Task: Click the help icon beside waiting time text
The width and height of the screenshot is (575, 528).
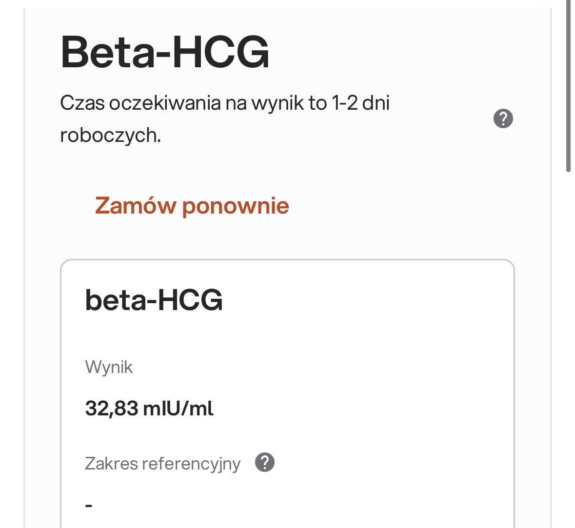Action: [x=503, y=118]
